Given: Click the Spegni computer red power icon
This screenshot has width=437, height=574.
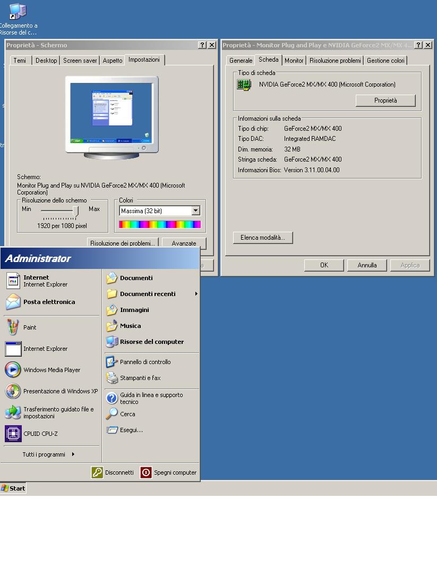Looking at the screenshot, I should (x=146, y=472).
